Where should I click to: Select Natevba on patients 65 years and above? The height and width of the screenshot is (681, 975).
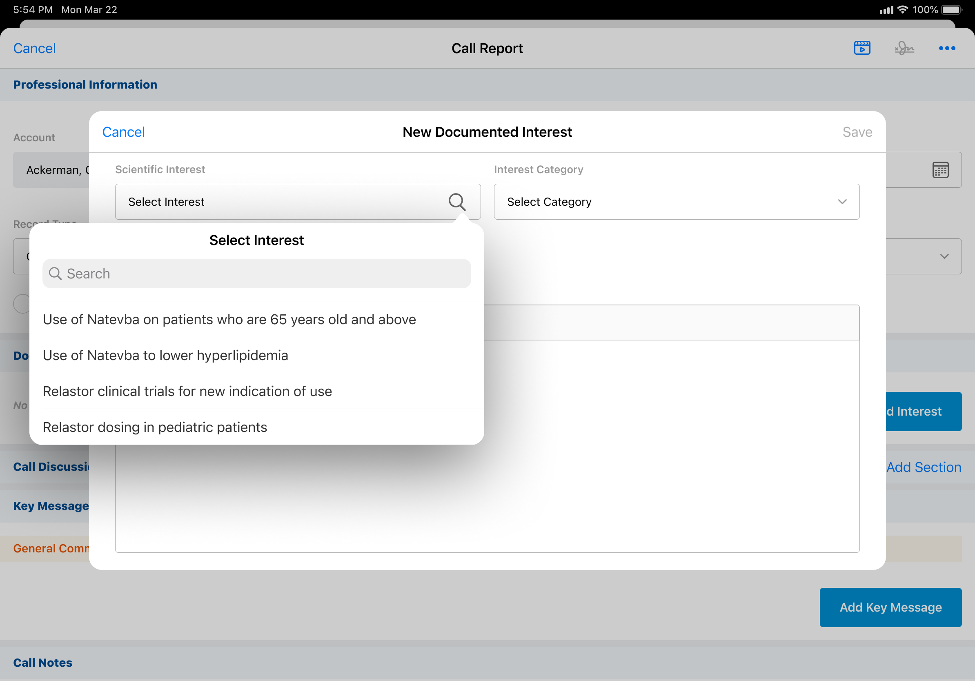coord(229,319)
